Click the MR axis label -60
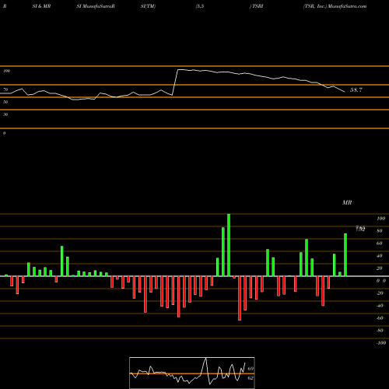The image size is (389, 389). (x=380, y=318)
